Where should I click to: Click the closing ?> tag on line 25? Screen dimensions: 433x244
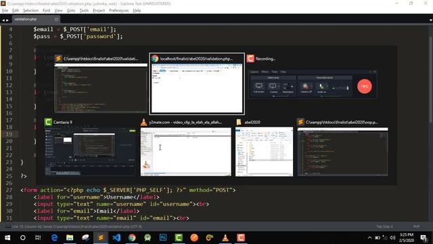coord(24,176)
